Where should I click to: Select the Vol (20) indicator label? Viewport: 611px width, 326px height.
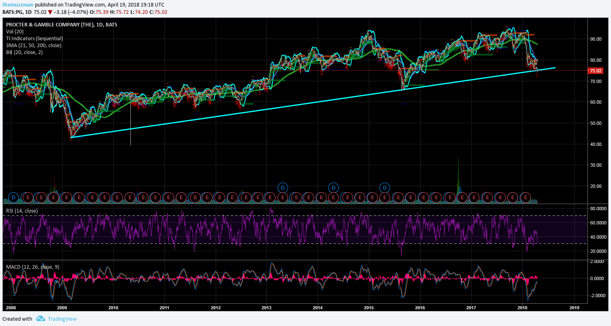pyautogui.click(x=15, y=32)
